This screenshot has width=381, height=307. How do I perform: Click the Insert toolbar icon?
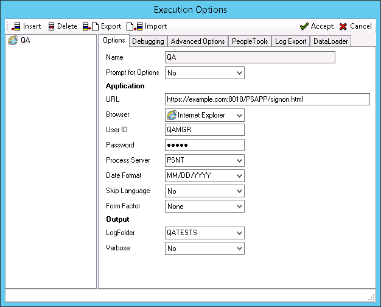coord(16,26)
